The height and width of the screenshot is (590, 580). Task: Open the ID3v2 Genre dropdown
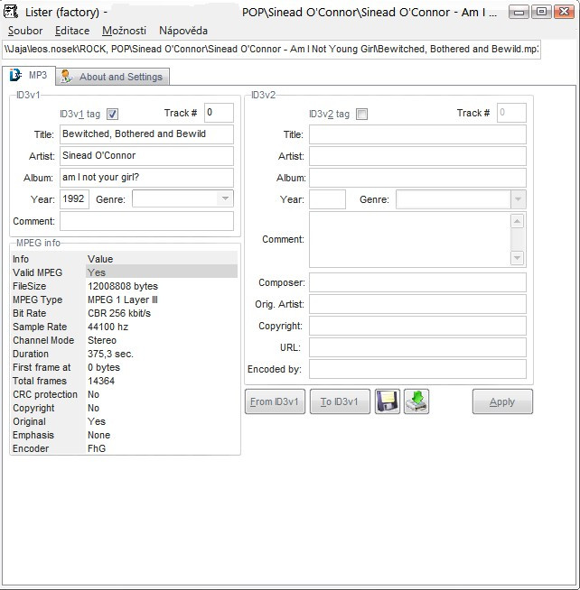[518, 199]
